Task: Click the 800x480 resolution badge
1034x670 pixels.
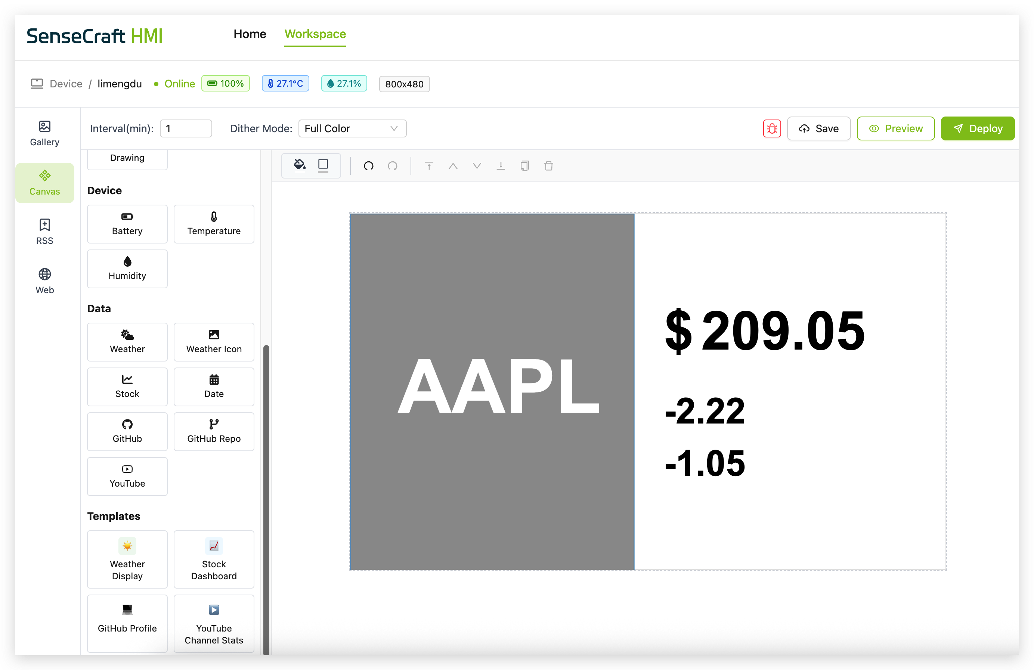Action: [x=404, y=84]
